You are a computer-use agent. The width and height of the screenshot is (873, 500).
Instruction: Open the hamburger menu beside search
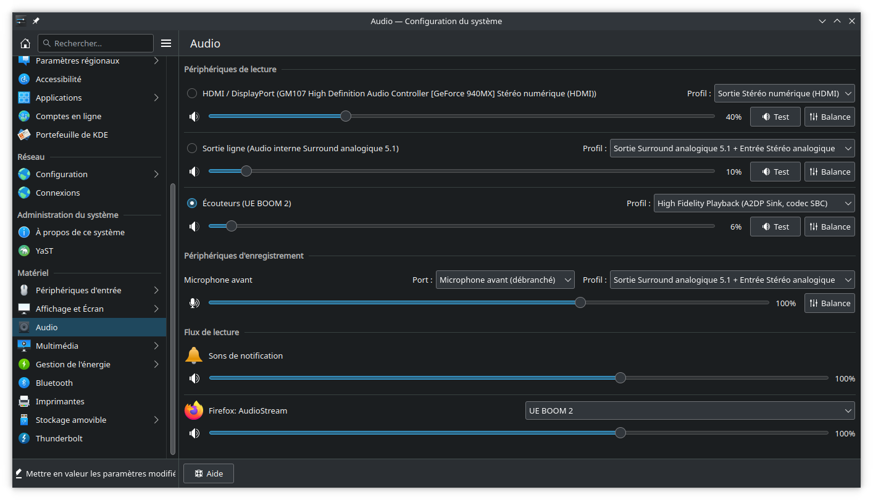tap(166, 43)
